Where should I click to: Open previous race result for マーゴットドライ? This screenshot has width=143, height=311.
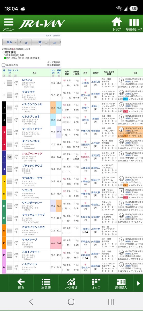tap(130, 132)
